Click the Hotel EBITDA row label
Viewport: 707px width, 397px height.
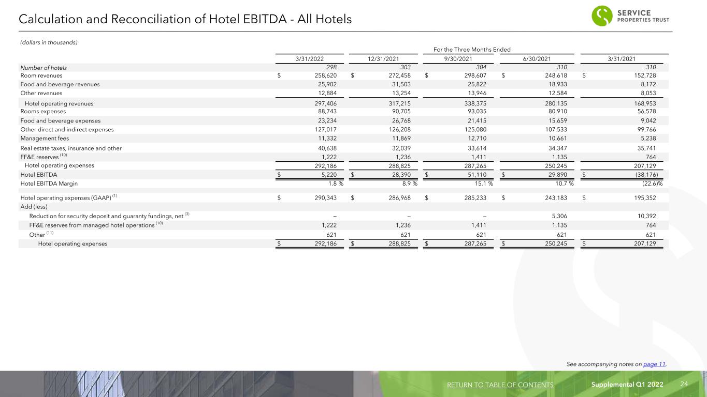tap(39, 175)
